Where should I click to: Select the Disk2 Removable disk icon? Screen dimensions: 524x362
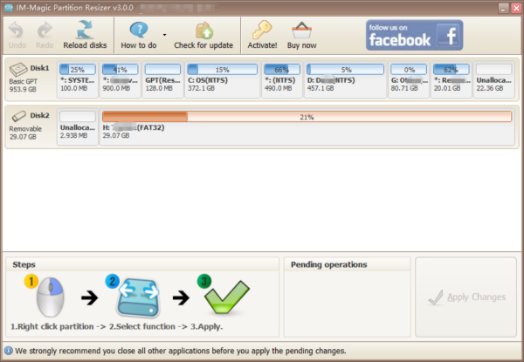[x=18, y=116]
